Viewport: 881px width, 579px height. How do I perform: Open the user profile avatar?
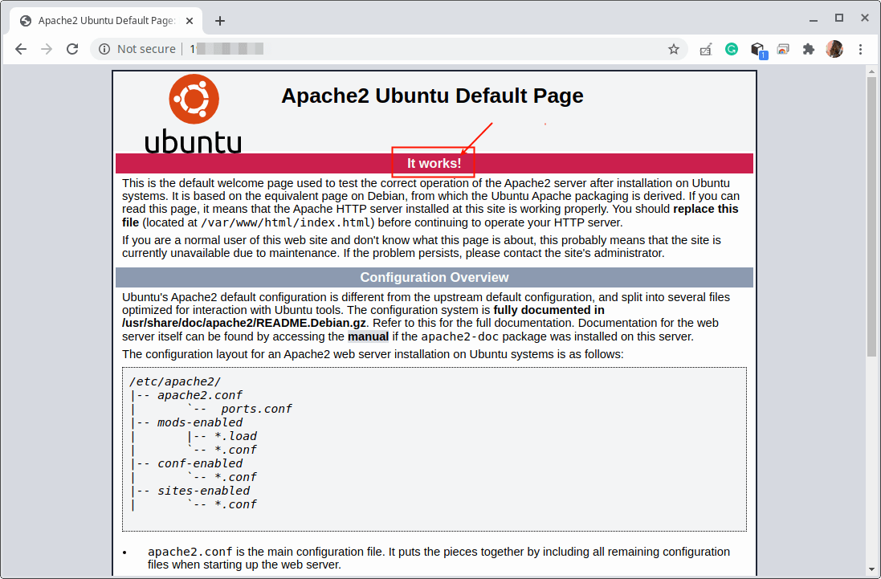(834, 49)
